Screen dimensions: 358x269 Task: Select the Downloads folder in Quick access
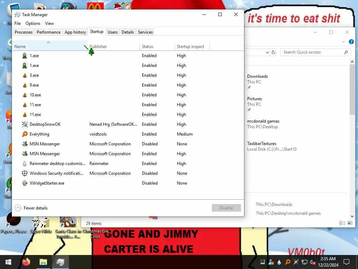(x=257, y=76)
